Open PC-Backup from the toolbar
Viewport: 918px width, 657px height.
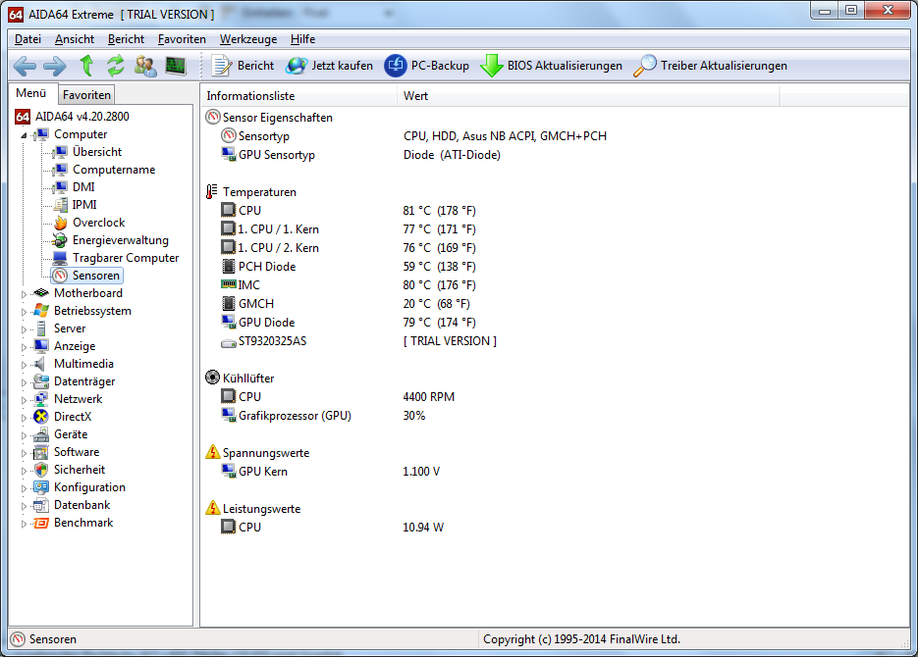pos(427,66)
